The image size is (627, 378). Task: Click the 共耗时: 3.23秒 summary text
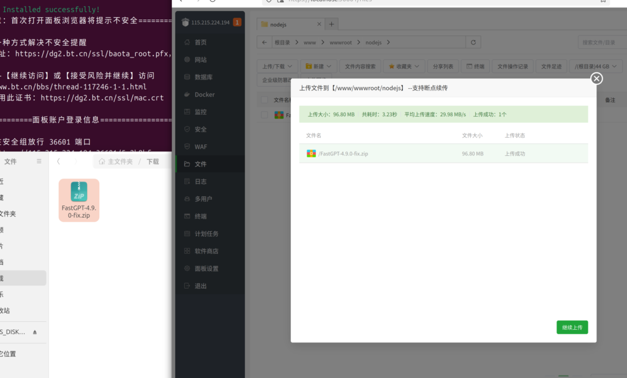[380, 114]
